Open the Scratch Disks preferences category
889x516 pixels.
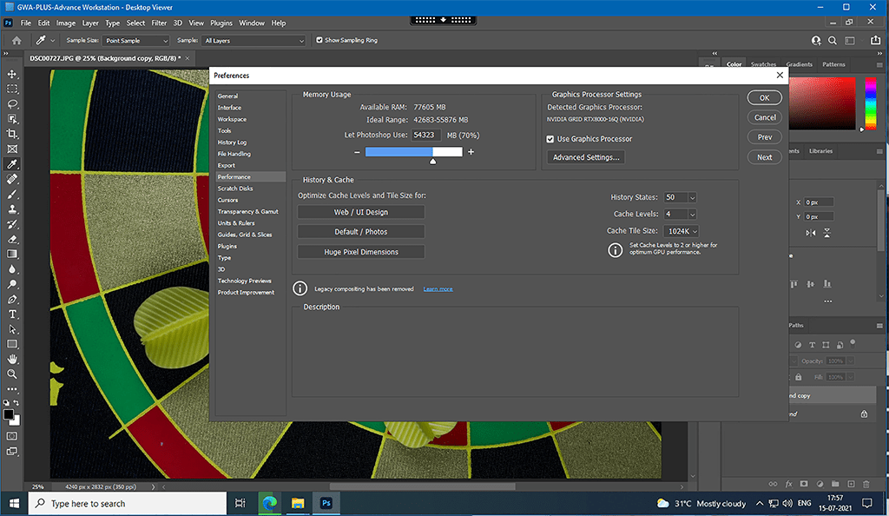click(235, 189)
